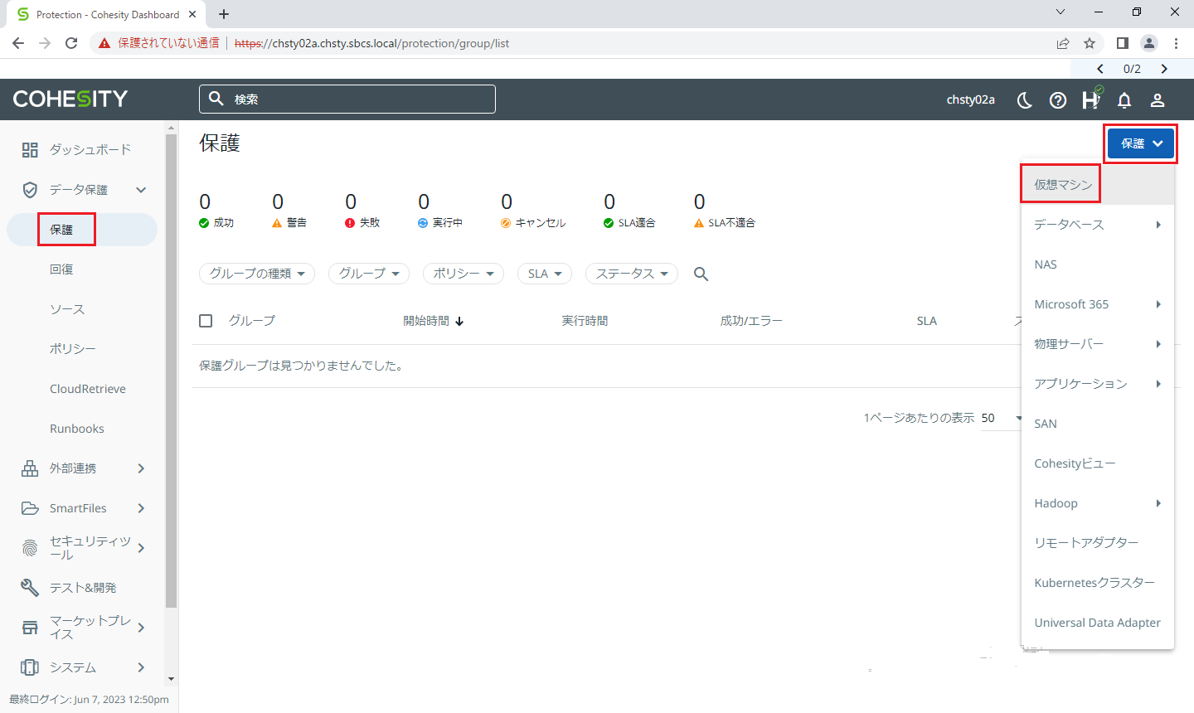The width and height of the screenshot is (1194, 713).
Task: Click the chsty02a cluster name
Action: click(x=971, y=99)
